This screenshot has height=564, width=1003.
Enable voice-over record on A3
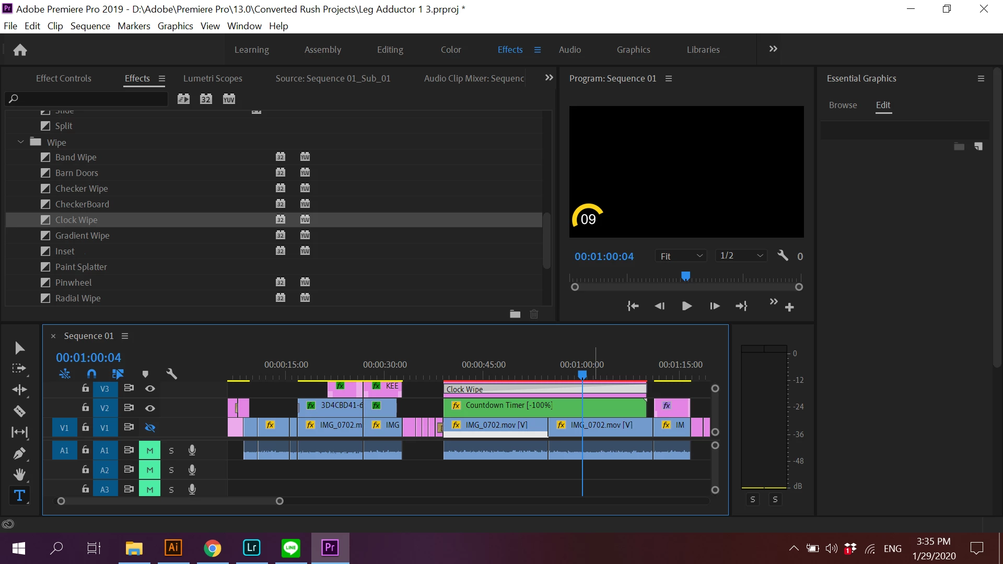pos(192,489)
